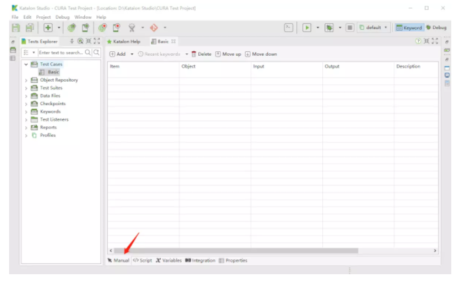Switch to the Manual view tab
Screen dimensions: 461x282
[118, 261]
